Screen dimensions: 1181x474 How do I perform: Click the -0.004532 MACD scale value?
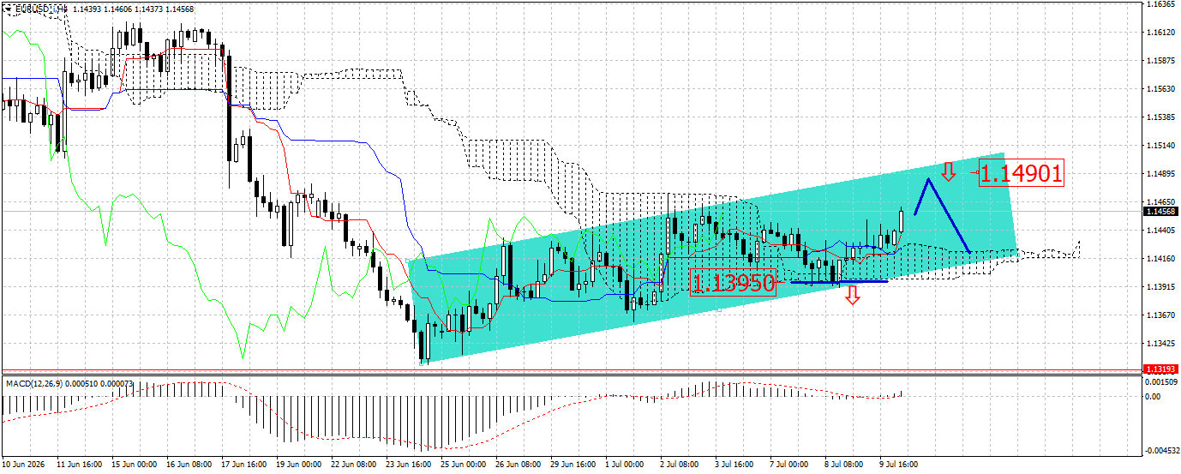click(1163, 450)
